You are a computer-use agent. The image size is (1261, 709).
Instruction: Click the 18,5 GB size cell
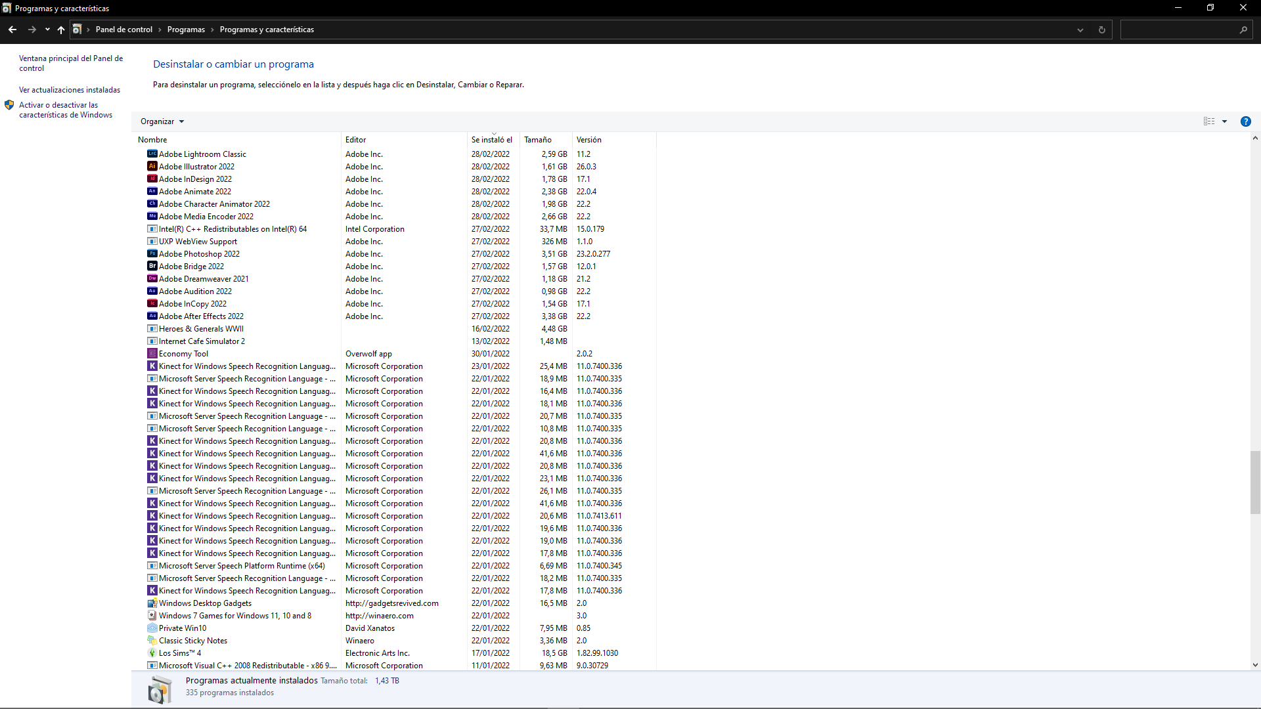tap(554, 653)
